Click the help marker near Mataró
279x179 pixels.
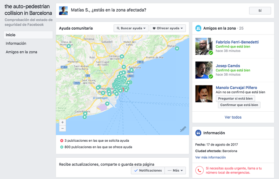[177, 49]
